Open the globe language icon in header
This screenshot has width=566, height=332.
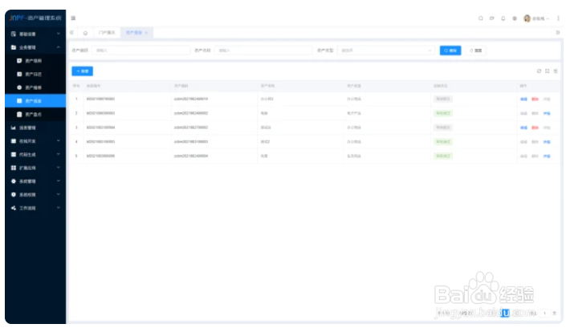click(515, 18)
